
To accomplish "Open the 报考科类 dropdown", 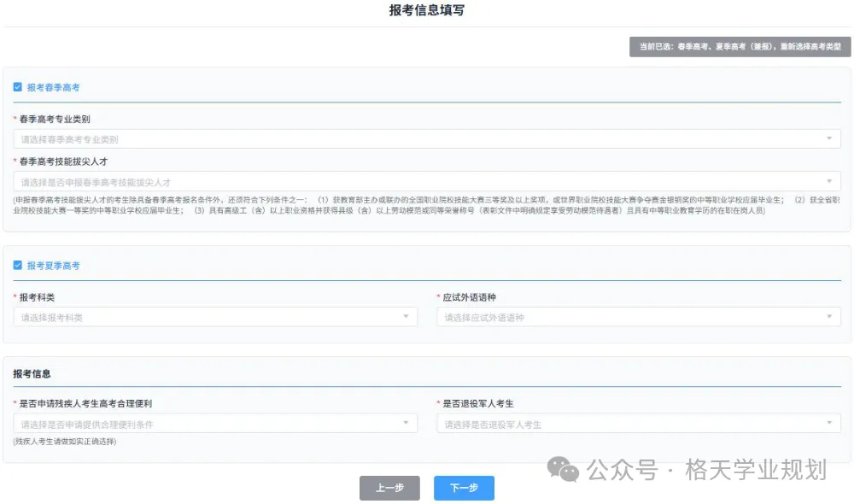I will 215,317.
